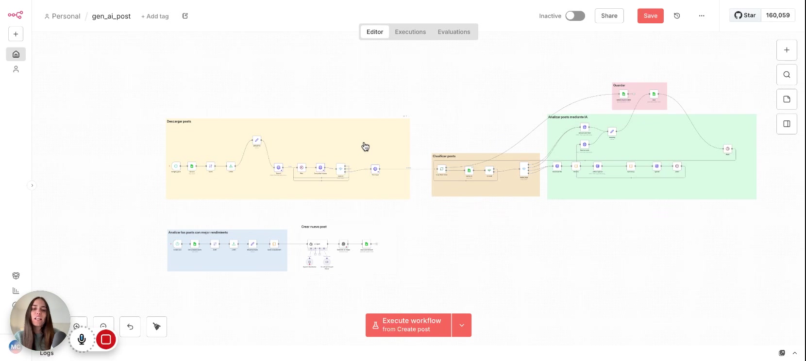Expand the Execute workflow trigger dropdown arrow

(462, 325)
